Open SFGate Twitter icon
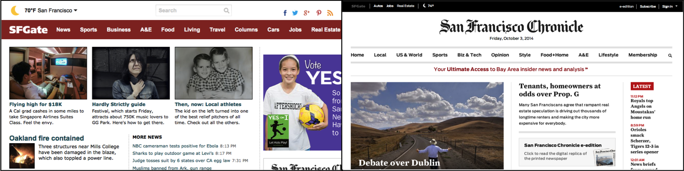 tap(295, 13)
